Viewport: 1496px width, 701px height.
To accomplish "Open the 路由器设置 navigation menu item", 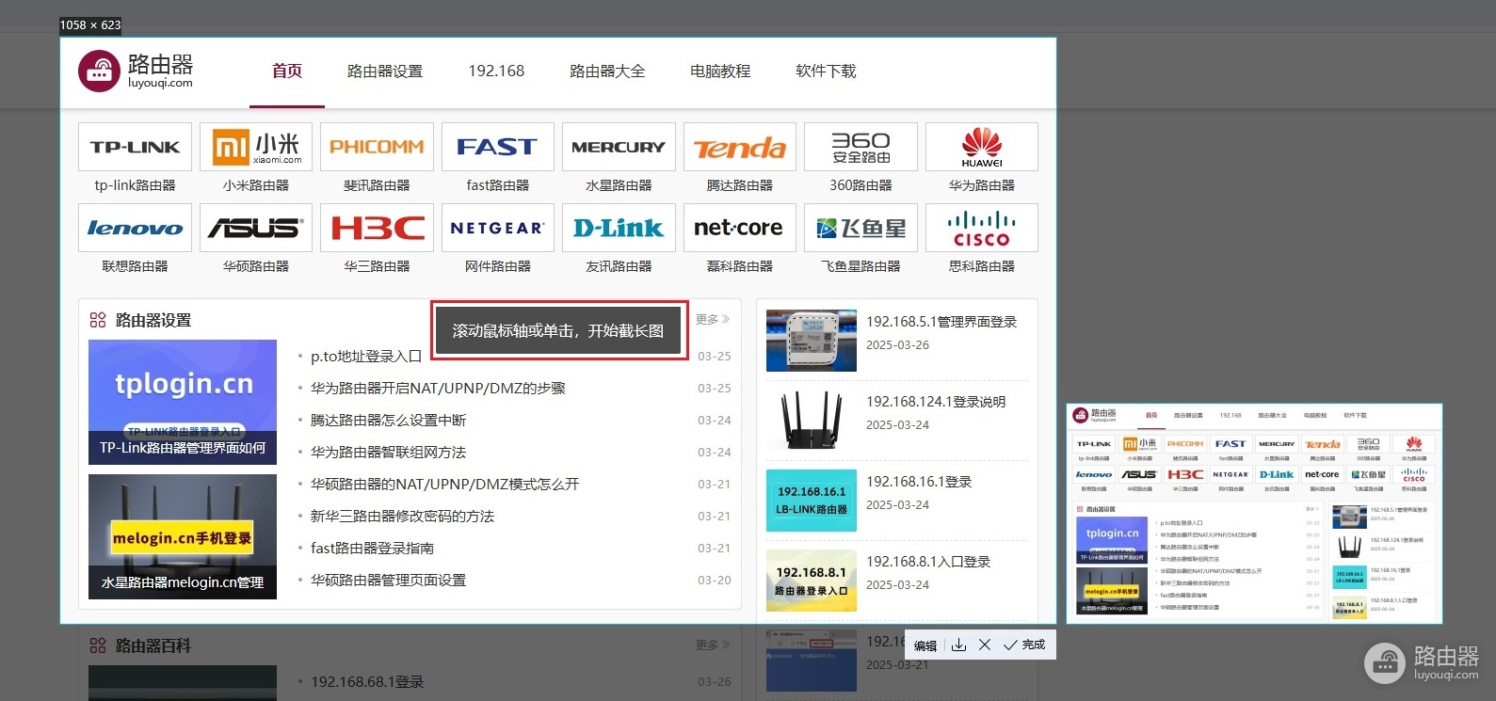I will pos(385,71).
